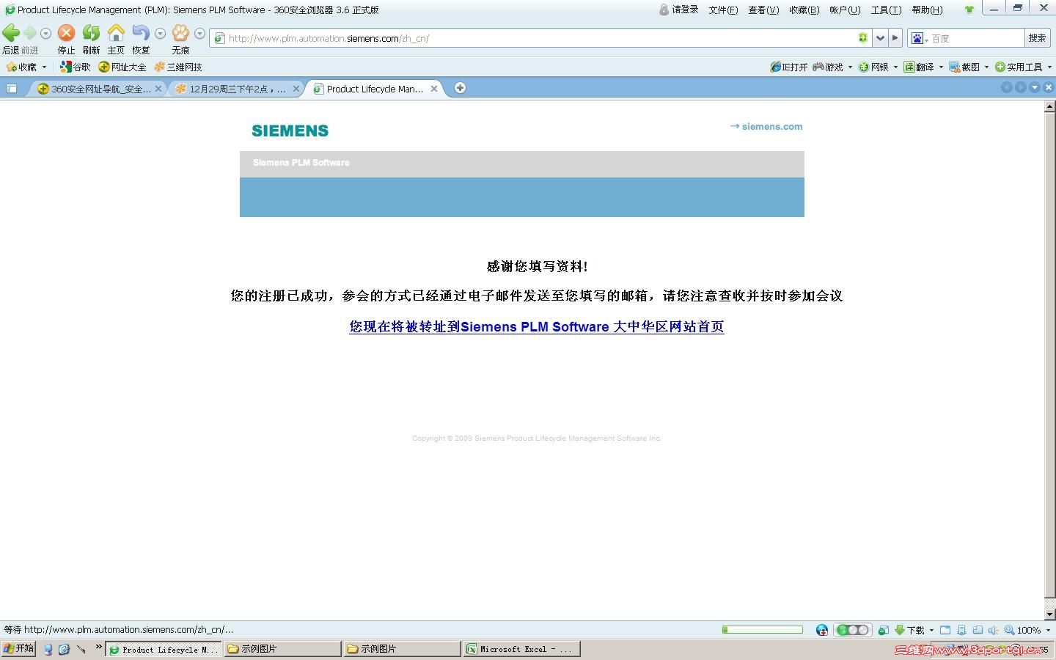Take a screenshot with 截图 button
The image size is (1056, 660).
964,67
